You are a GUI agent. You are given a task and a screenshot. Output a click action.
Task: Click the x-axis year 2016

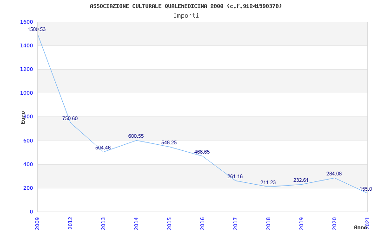[202, 224]
